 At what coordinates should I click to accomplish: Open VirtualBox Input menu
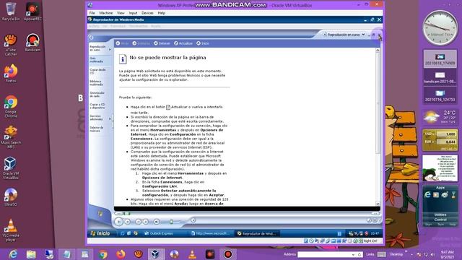pos(133,13)
